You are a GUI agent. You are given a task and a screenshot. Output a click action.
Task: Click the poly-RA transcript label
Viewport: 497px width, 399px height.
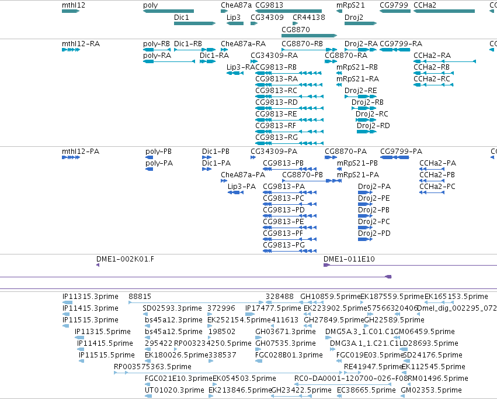(x=157, y=56)
